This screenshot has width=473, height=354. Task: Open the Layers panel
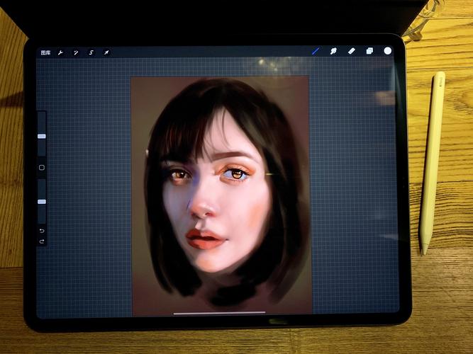coord(369,51)
